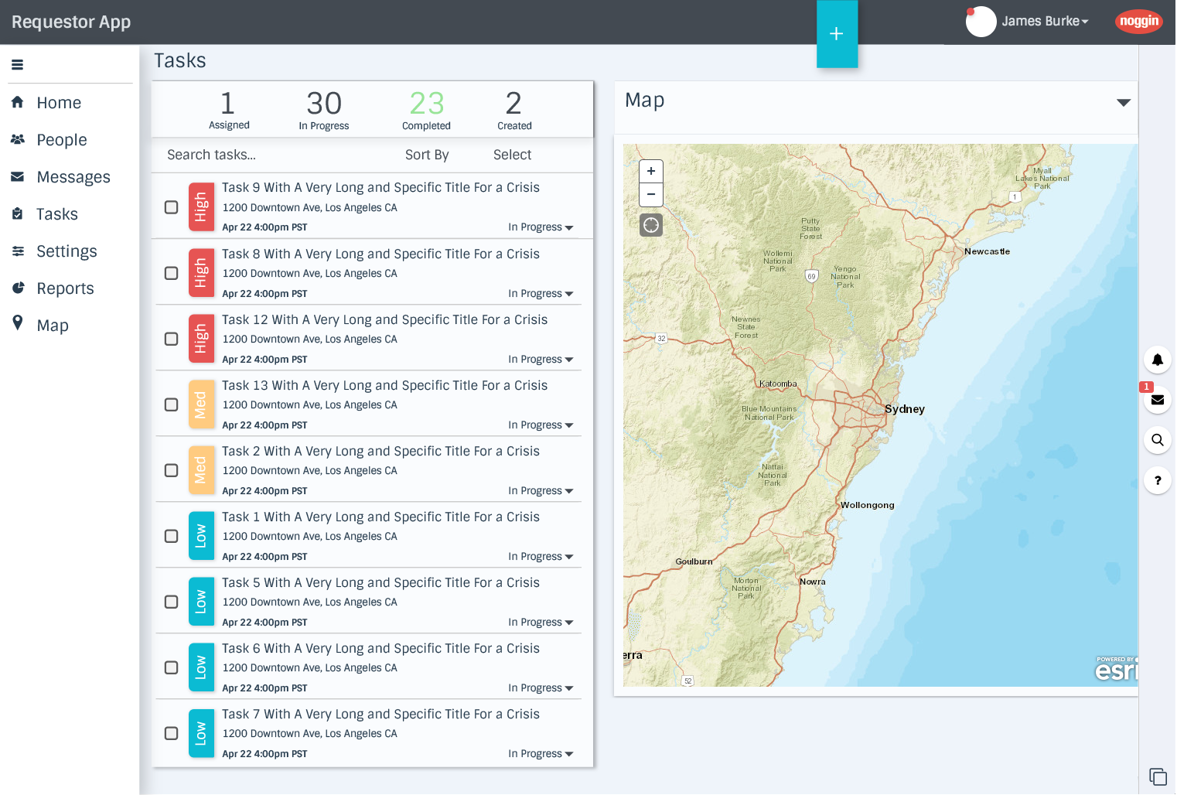Show the 23 Completed tasks filter
Image resolution: width=1177 pixels, height=795 pixels.
426,110
